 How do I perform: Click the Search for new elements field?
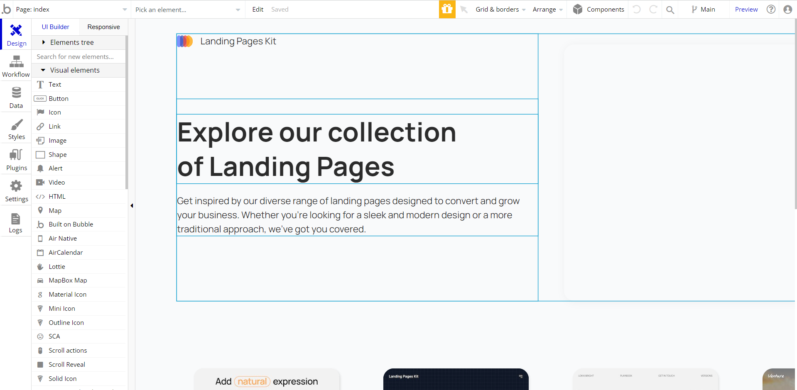click(x=79, y=56)
